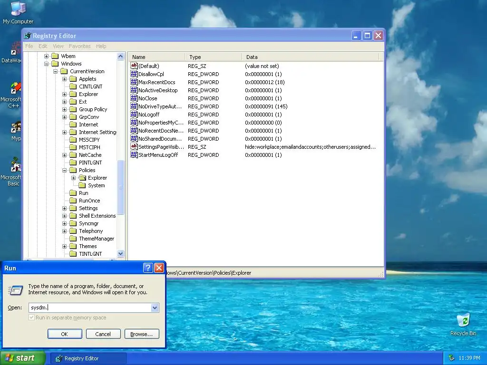Image resolution: width=487 pixels, height=365 pixels.
Task: Open the Help menu in Registry Editor
Action: click(x=101, y=46)
